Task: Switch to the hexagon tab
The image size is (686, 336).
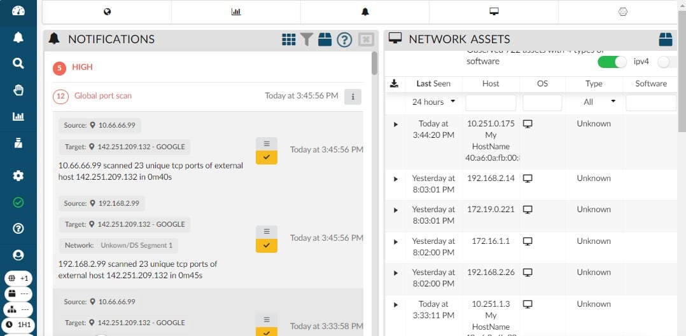Action: click(623, 12)
